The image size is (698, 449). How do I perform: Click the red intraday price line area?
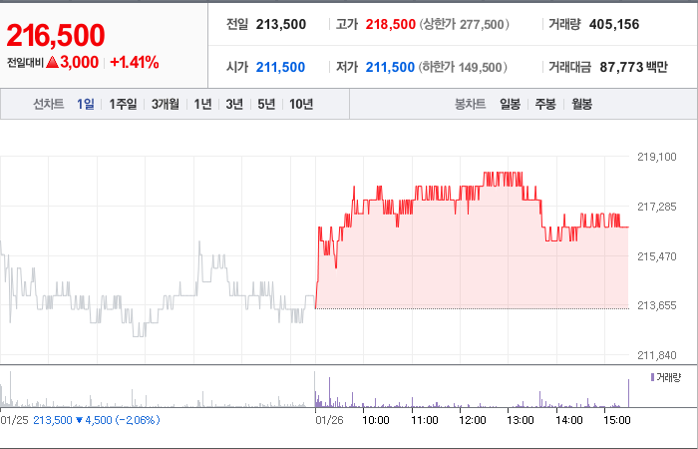click(x=472, y=240)
